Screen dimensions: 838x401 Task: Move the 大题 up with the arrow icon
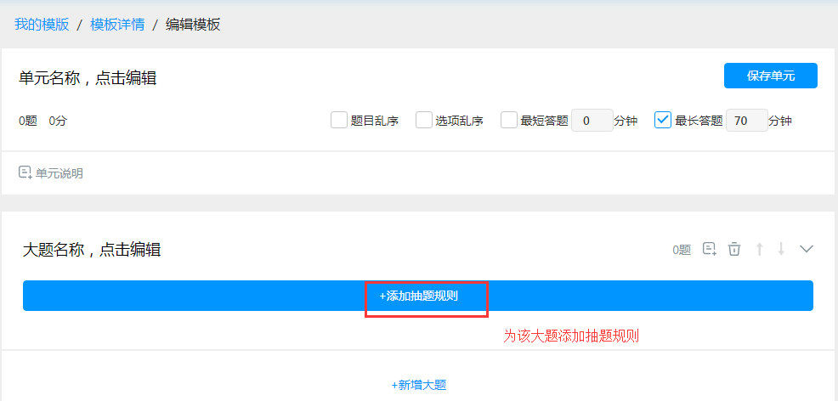coord(759,249)
